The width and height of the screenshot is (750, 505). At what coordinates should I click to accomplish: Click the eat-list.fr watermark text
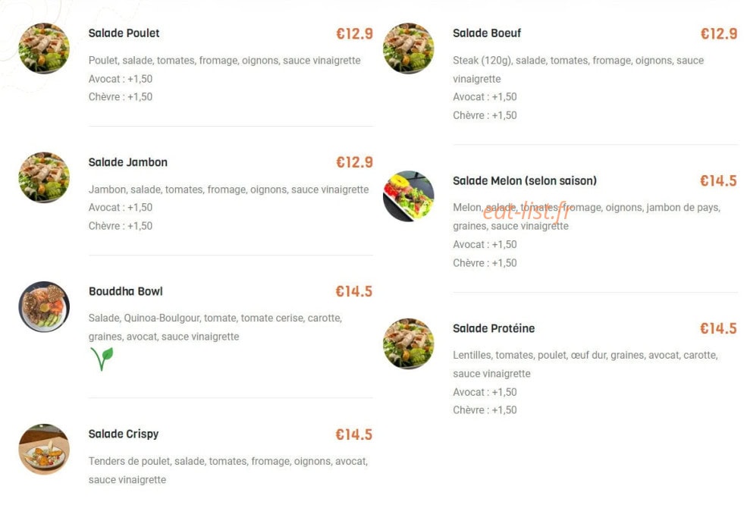click(525, 211)
